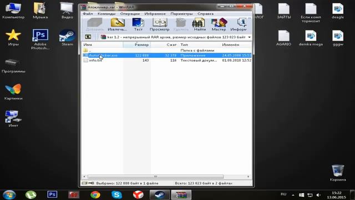Expand the archive path dropdown arrow
The height and width of the screenshot is (200, 355).
(249, 37)
